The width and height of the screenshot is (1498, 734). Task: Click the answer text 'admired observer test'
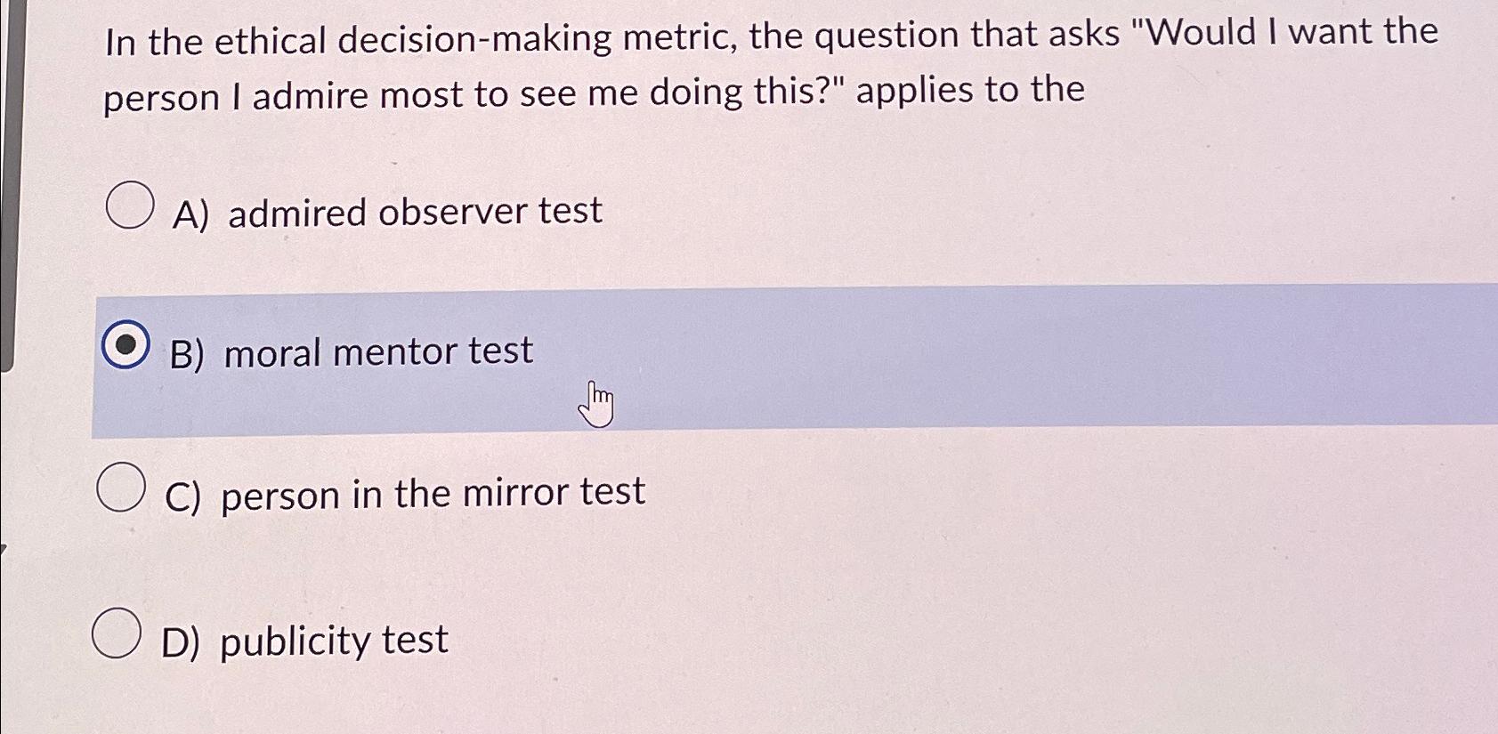pyautogui.click(x=412, y=211)
